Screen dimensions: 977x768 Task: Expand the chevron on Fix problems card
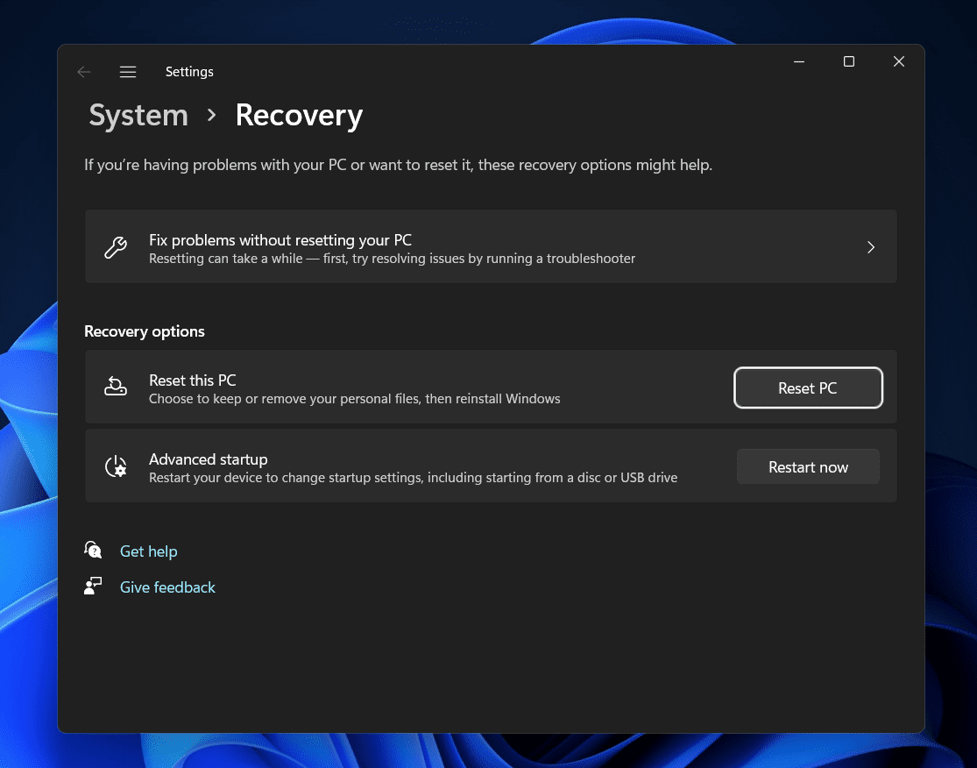click(x=870, y=247)
